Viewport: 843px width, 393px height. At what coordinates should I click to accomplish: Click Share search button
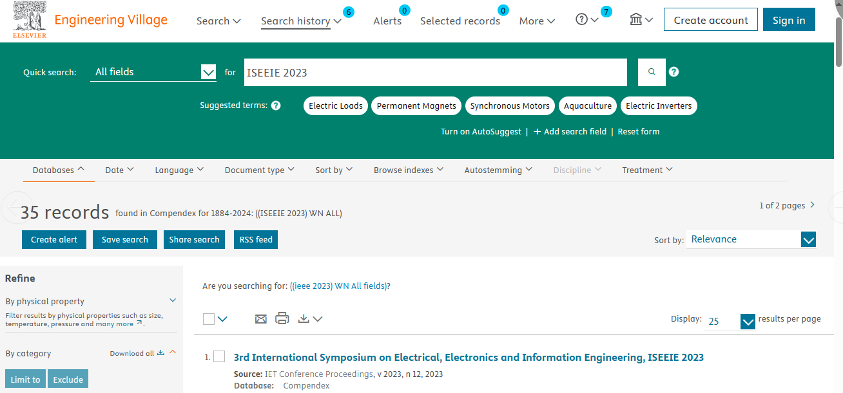pos(194,239)
